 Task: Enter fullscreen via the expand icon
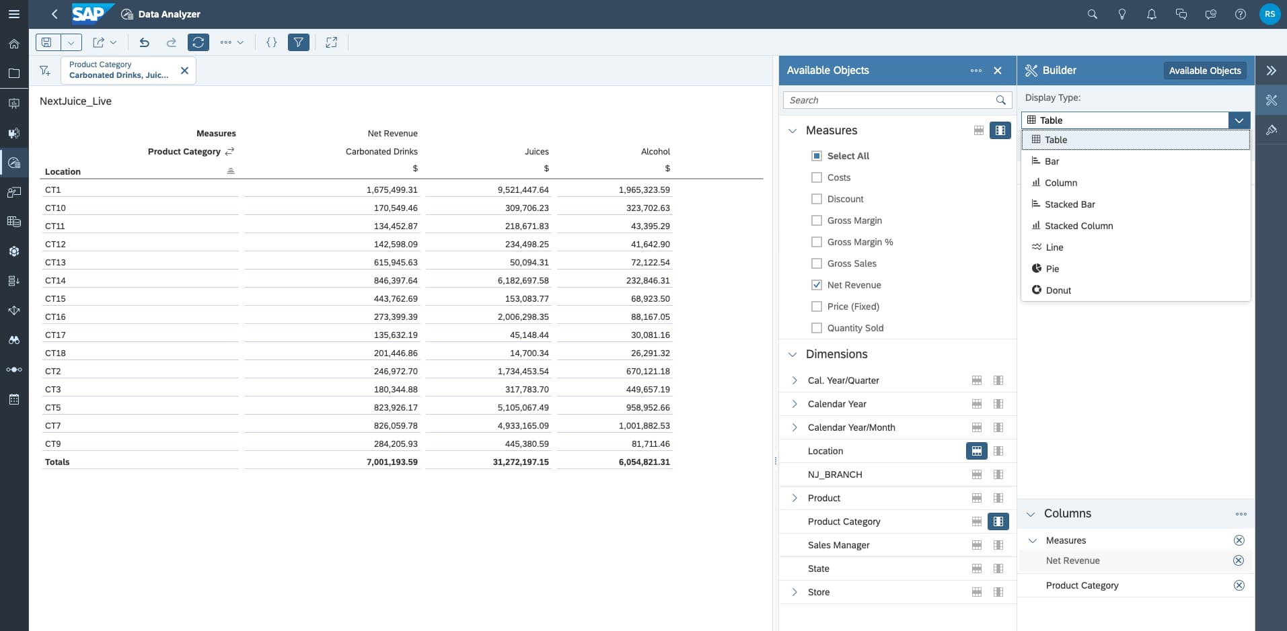point(332,42)
